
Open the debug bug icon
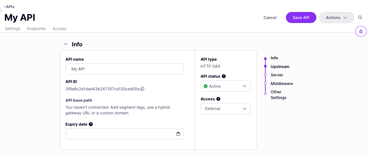(x=361, y=32)
